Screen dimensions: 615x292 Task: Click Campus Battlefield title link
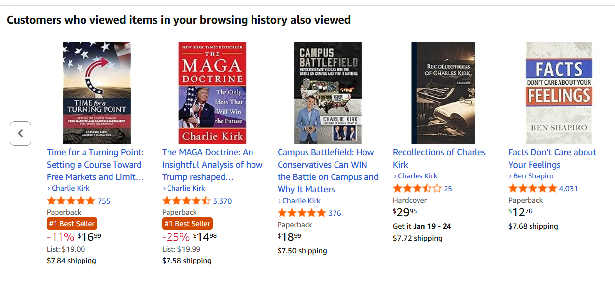328,171
